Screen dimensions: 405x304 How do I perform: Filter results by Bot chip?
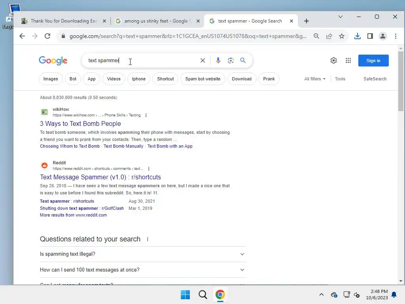[x=73, y=79]
